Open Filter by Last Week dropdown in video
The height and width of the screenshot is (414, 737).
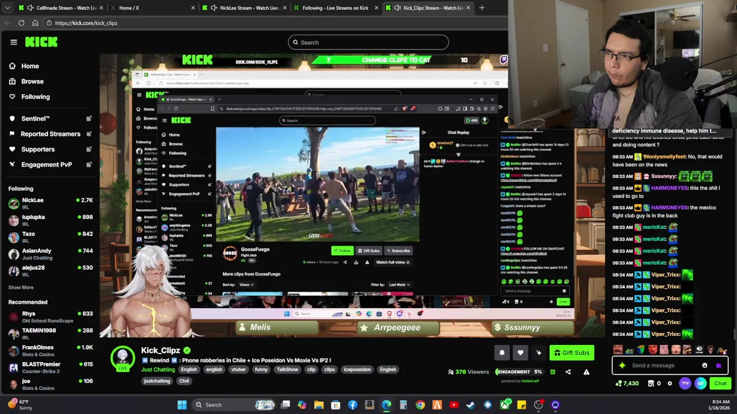tap(399, 285)
